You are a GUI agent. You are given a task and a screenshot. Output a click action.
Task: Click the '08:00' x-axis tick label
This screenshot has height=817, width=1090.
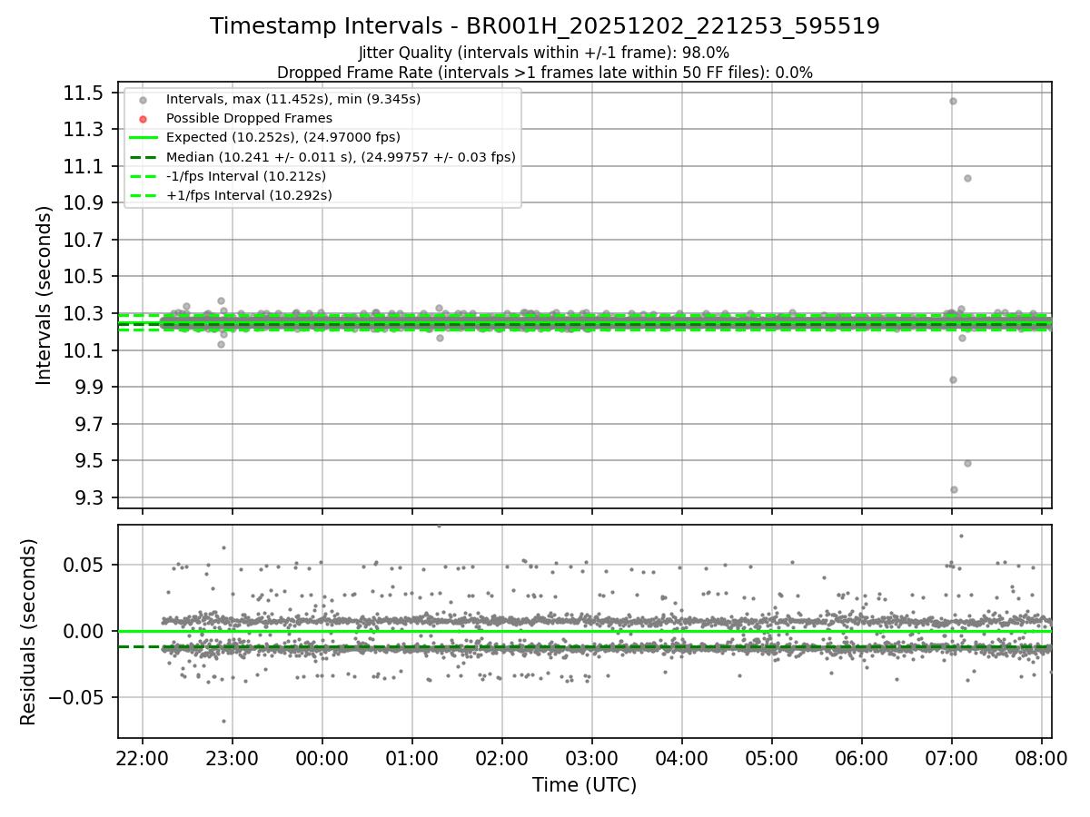click(x=1041, y=758)
